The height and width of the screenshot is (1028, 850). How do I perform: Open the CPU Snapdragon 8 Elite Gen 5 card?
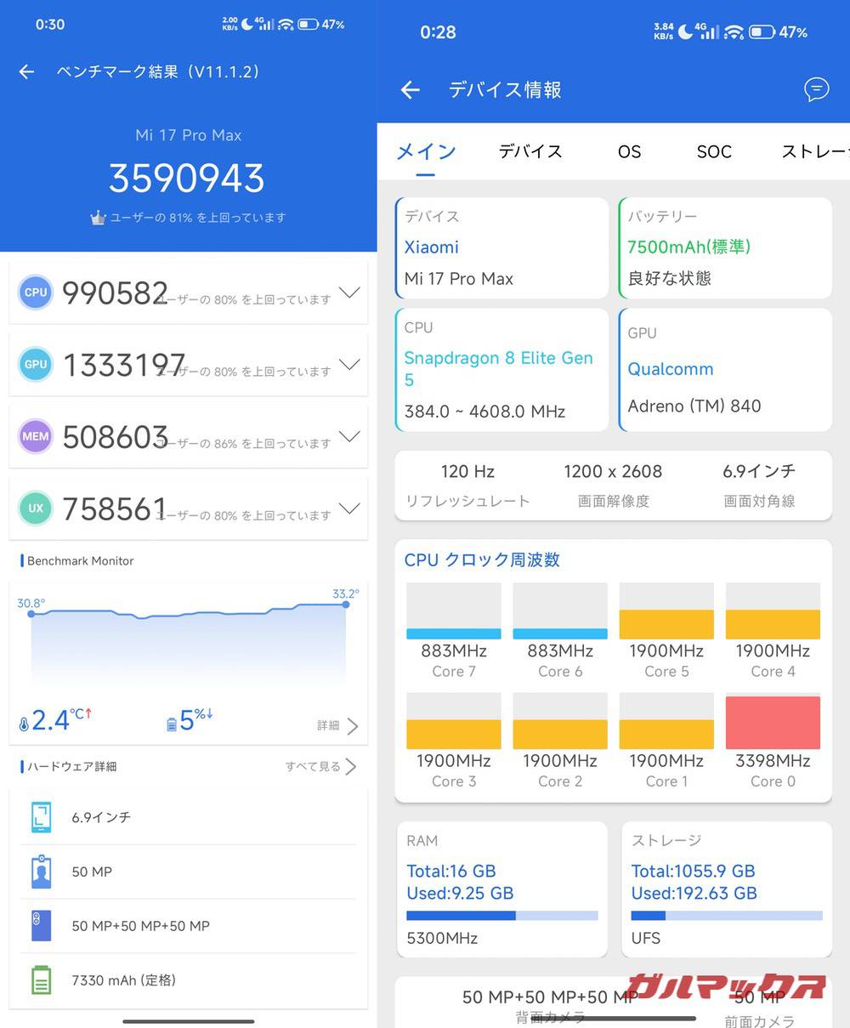coord(501,369)
